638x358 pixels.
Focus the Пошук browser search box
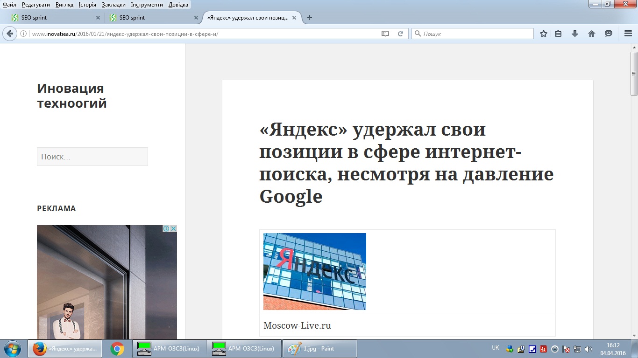click(x=472, y=34)
